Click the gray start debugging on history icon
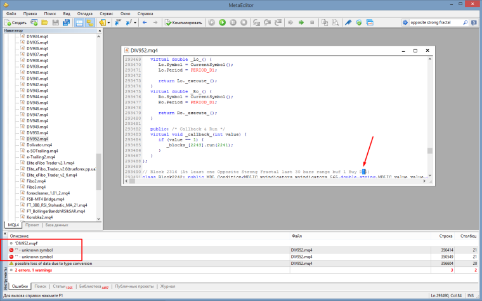The width and height of the screenshot is (482, 301). point(211,22)
